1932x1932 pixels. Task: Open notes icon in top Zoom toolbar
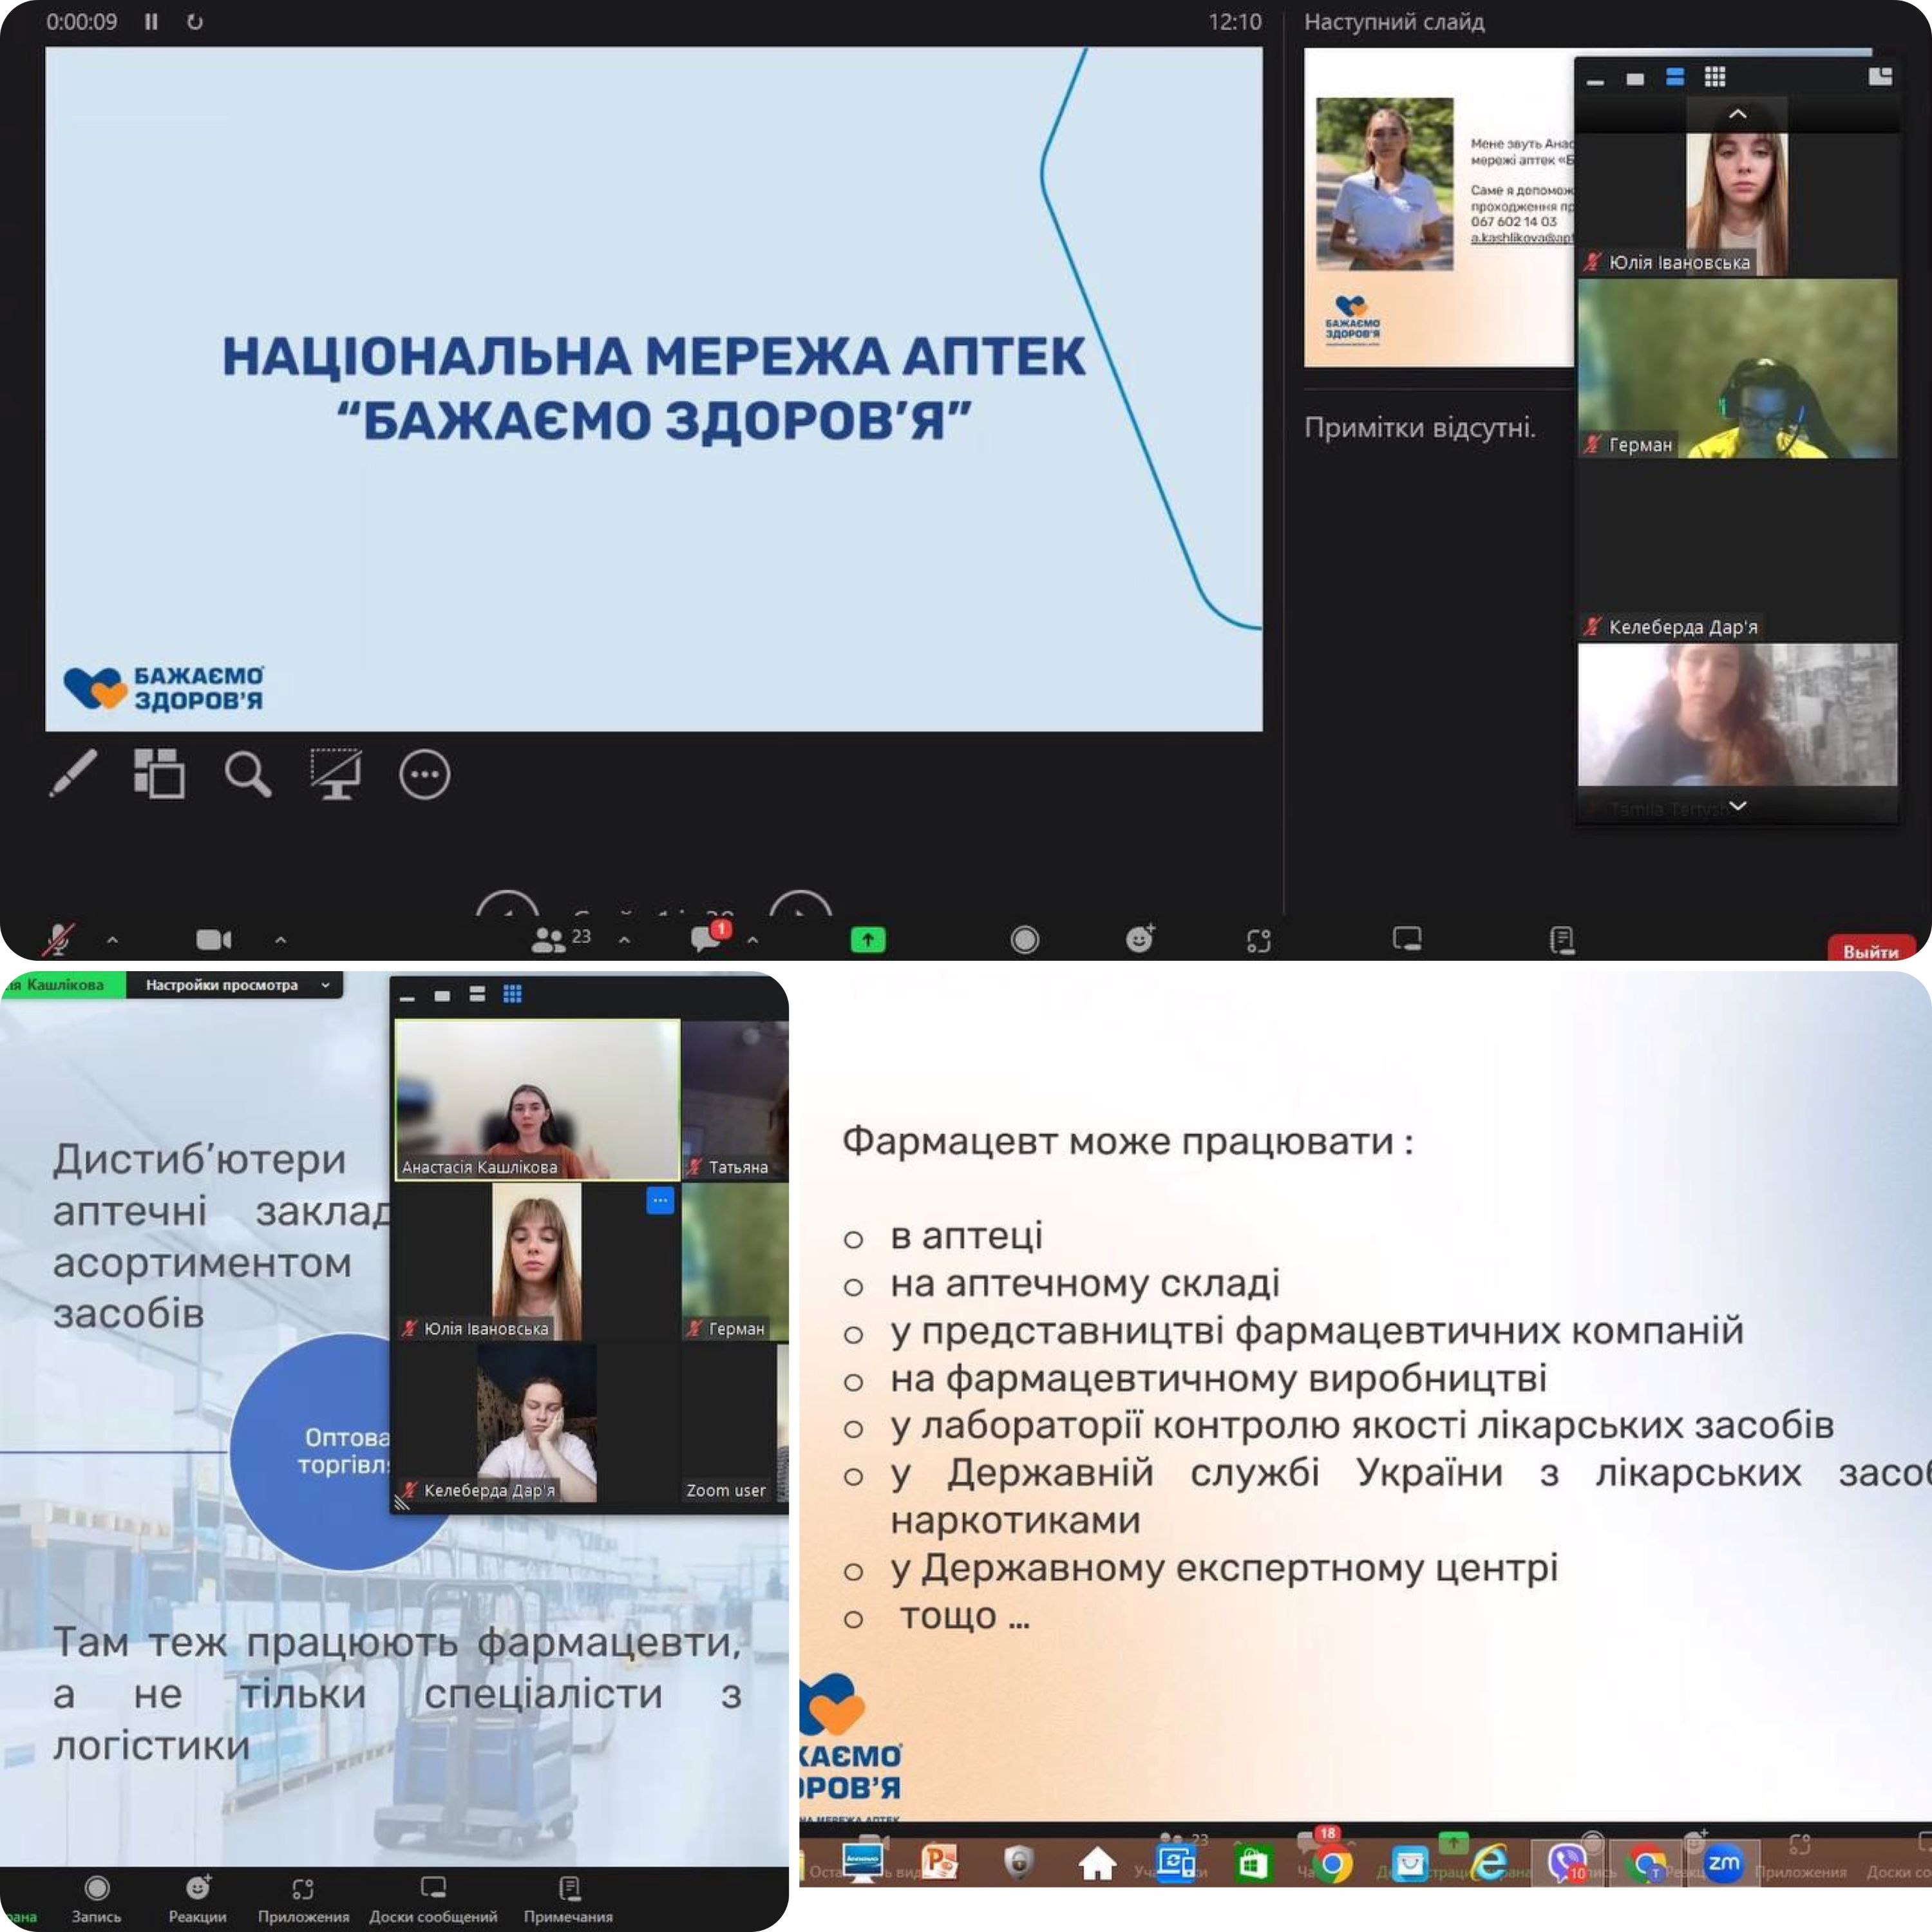1561,939
